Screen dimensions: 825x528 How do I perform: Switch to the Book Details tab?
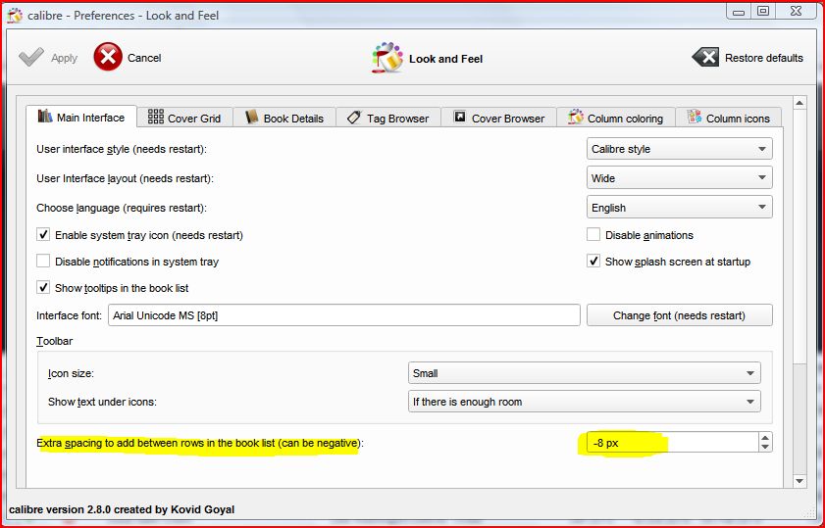coord(284,118)
